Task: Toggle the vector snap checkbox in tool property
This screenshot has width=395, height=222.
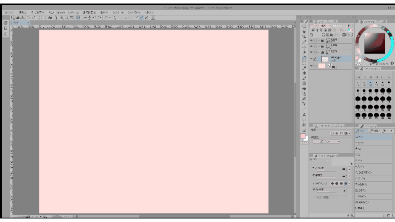Action: 314,197
